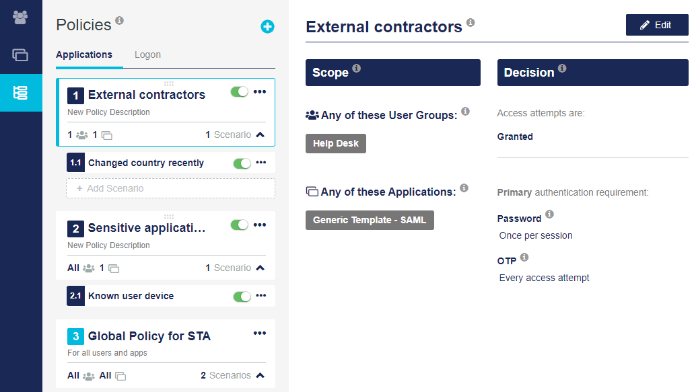Collapse scenarios under External contractors
Screen dimensions: 694x392
click(x=260, y=134)
